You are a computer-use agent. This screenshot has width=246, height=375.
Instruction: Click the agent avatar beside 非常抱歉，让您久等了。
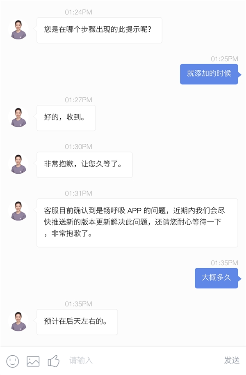click(x=18, y=165)
